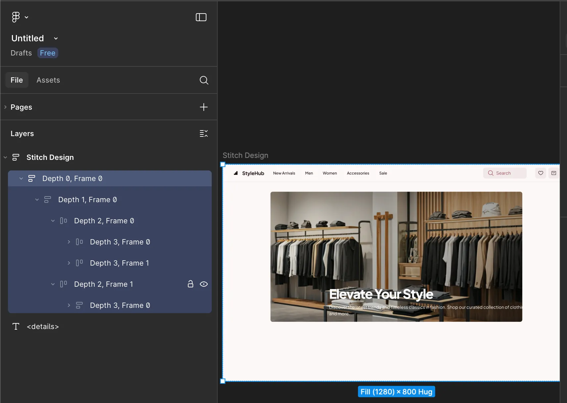Select the File tab
The width and height of the screenshot is (567, 403).
coord(17,80)
